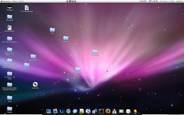Open the volume control speaker icon

[157, 1]
